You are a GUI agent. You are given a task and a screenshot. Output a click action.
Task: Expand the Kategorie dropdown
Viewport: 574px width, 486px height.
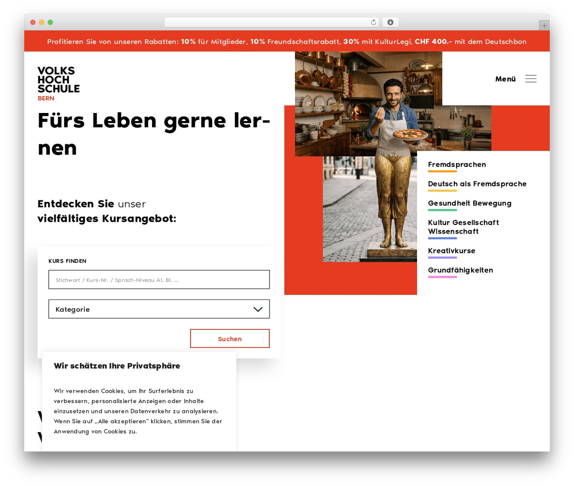[159, 309]
